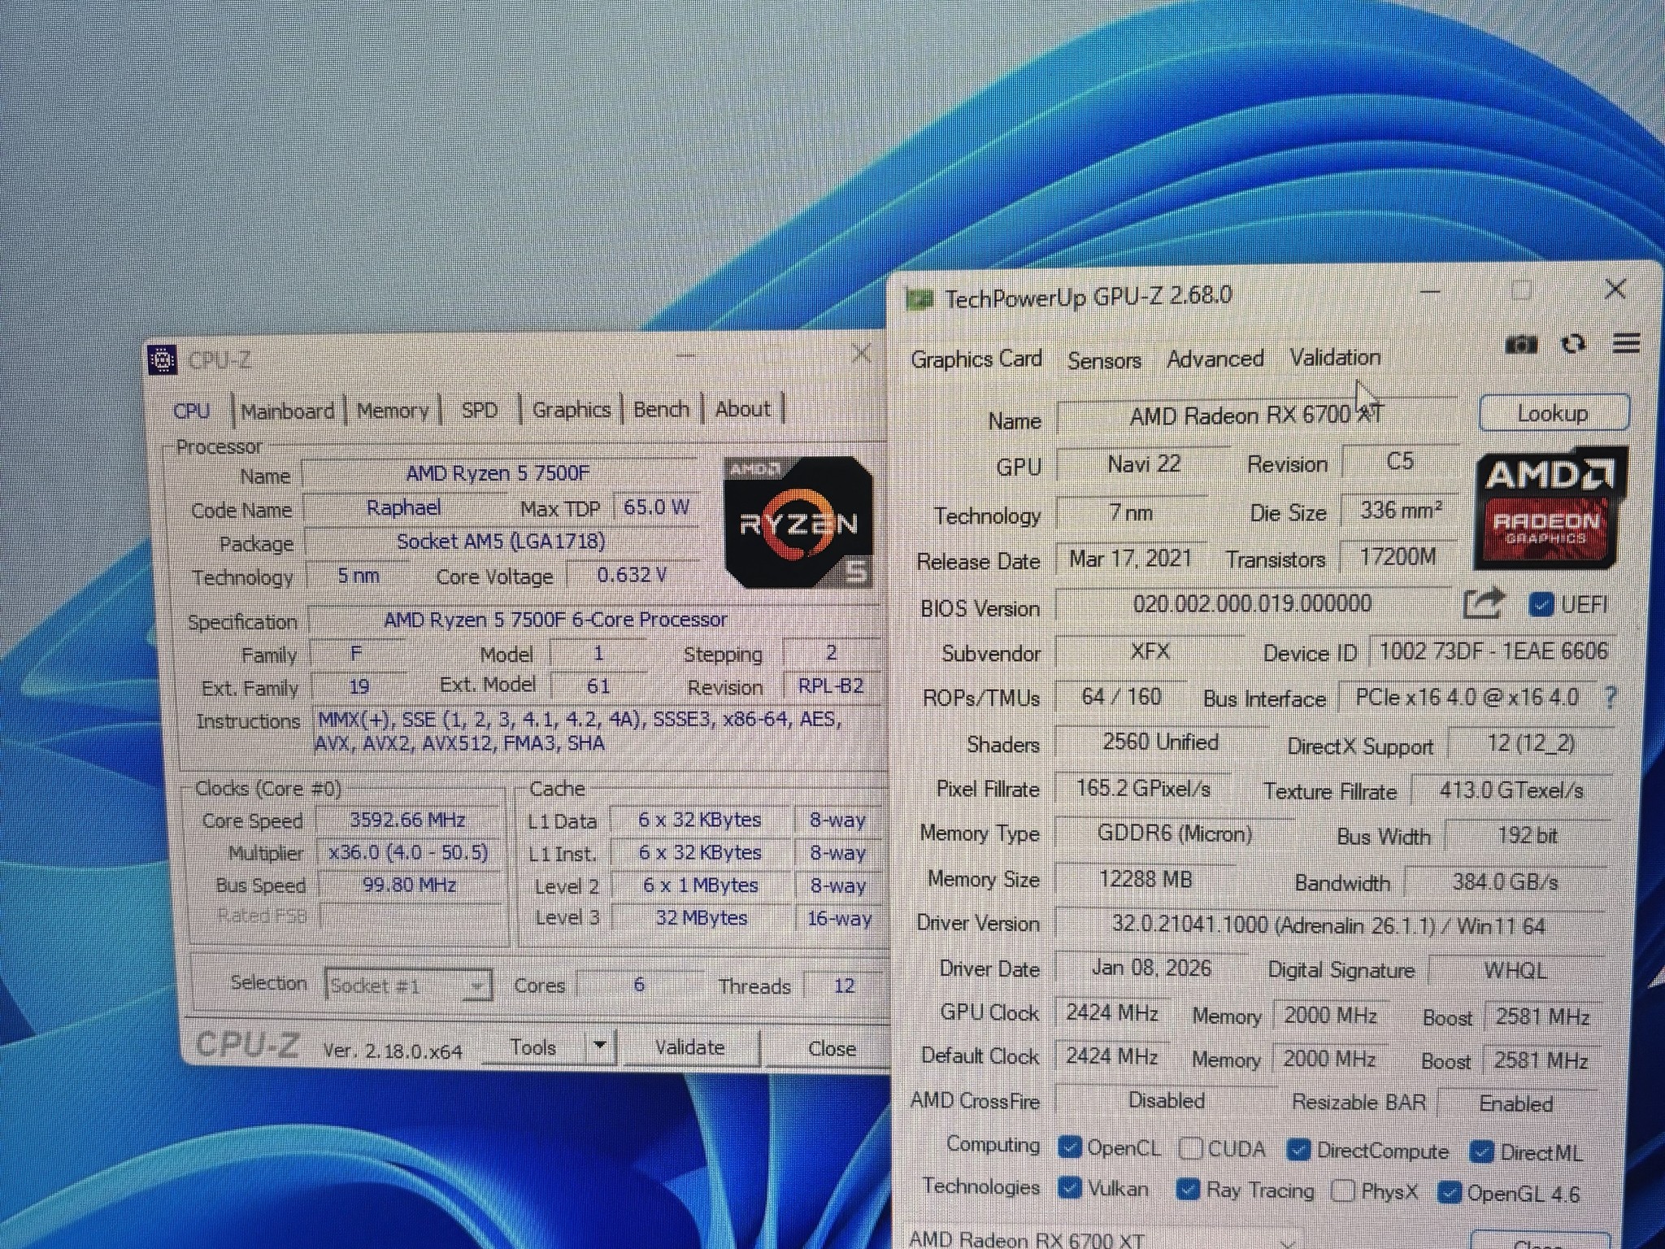
Task: Click the Release Date value Mar 17, 2021
Action: pos(1130,559)
